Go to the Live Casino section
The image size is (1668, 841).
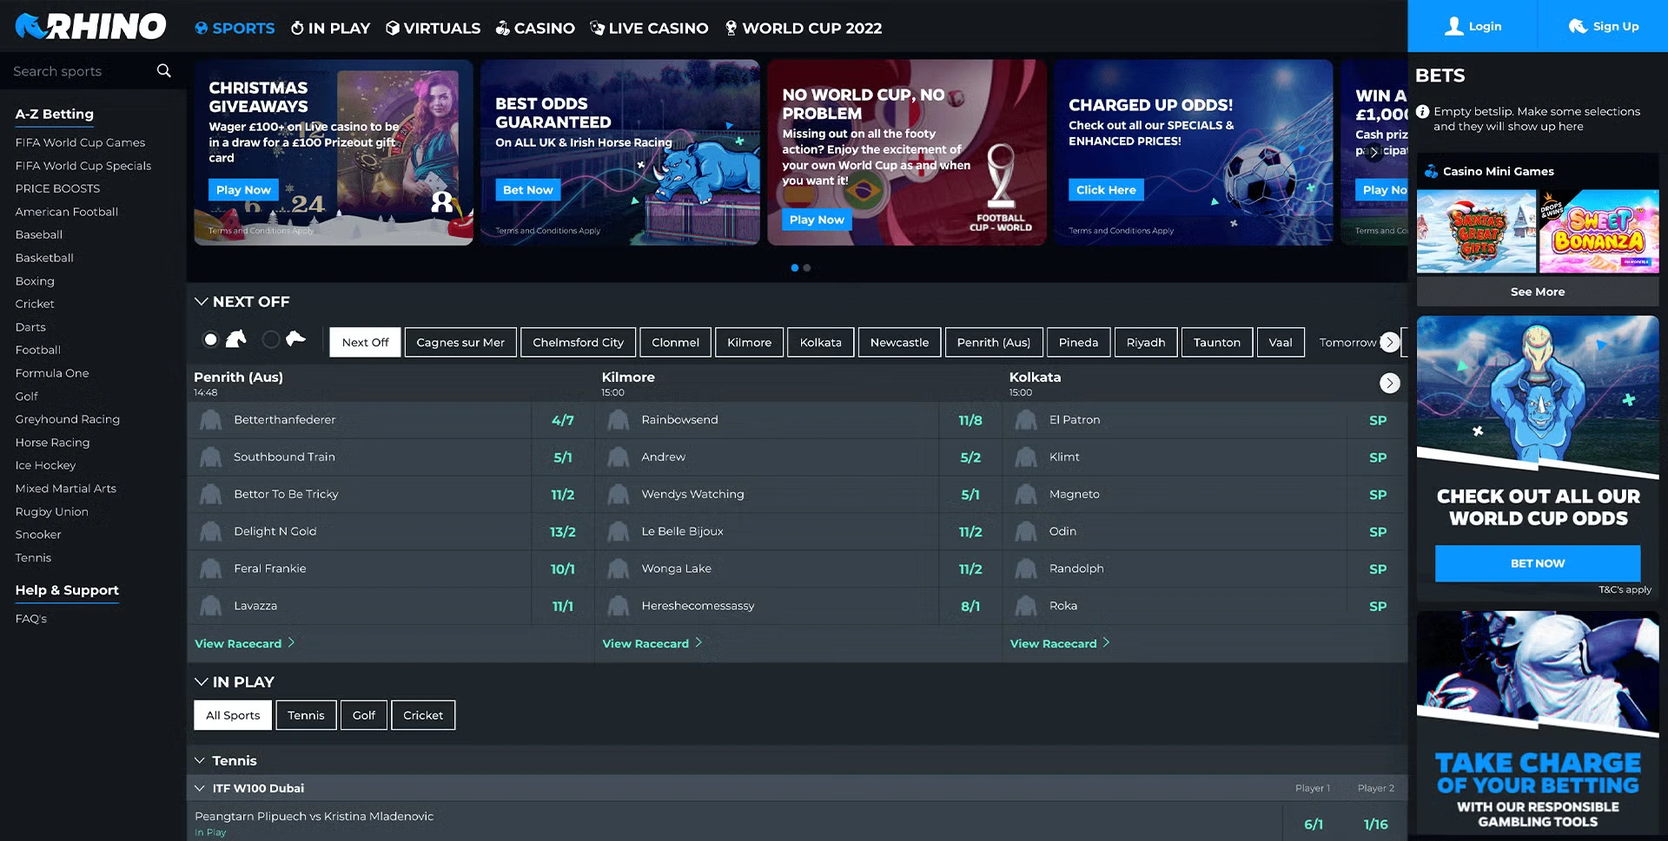[x=649, y=29]
